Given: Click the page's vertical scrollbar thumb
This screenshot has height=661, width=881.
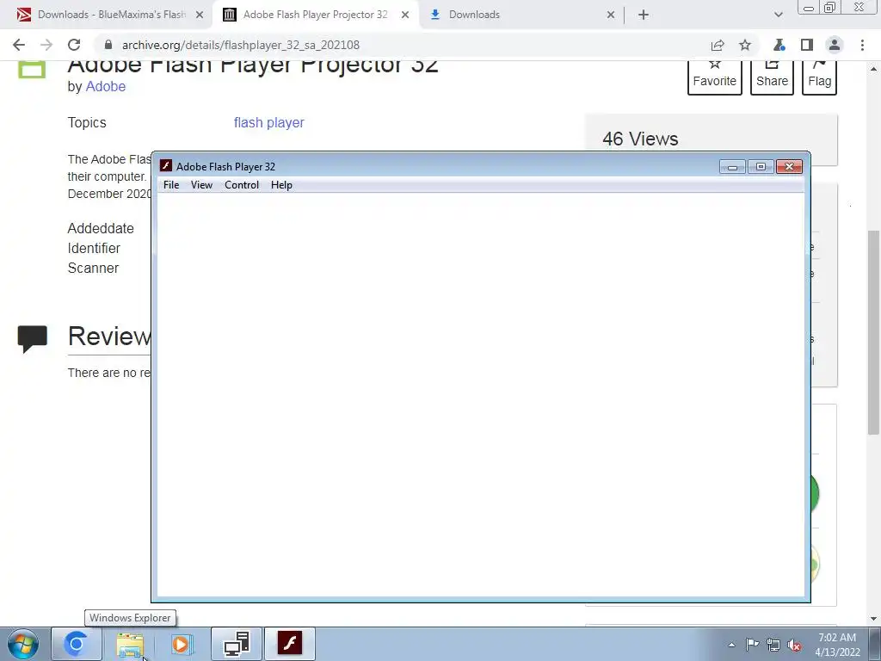Looking at the screenshot, I should click(x=873, y=331).
